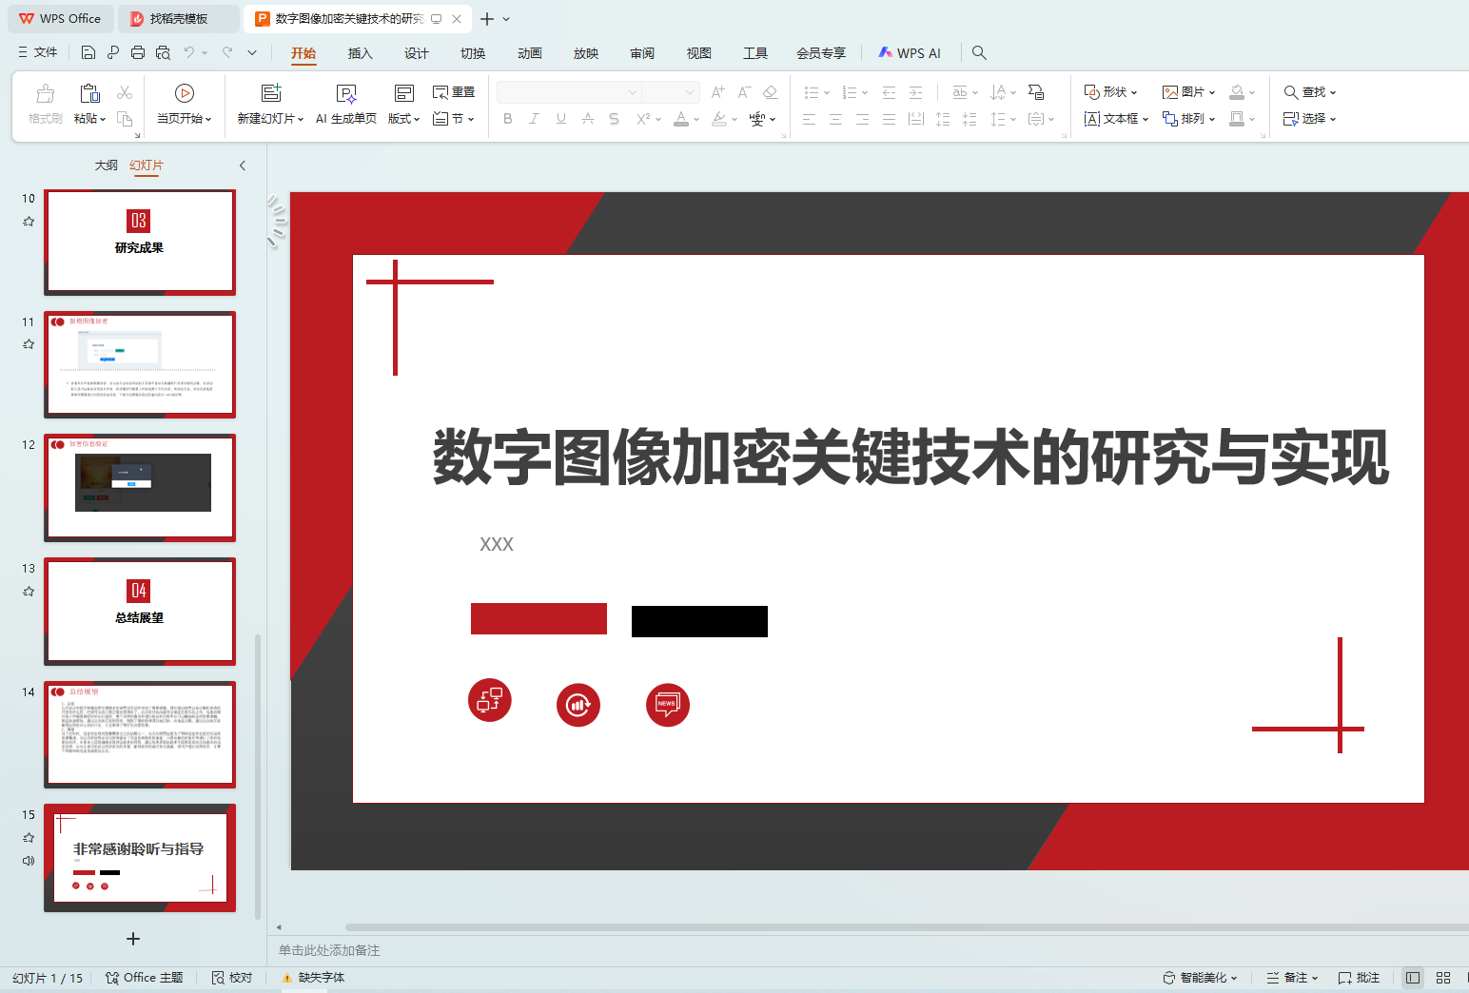Open the 插入 (Insert) ribbon tab

361,53
